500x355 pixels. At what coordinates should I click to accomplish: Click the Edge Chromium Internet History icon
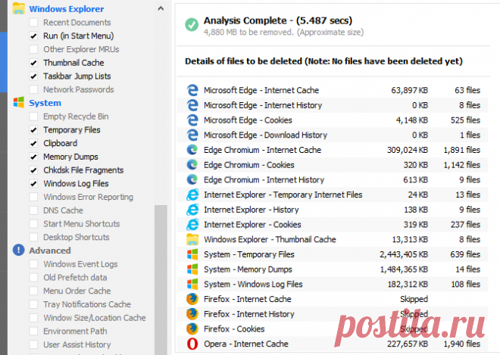coord(192,179)
